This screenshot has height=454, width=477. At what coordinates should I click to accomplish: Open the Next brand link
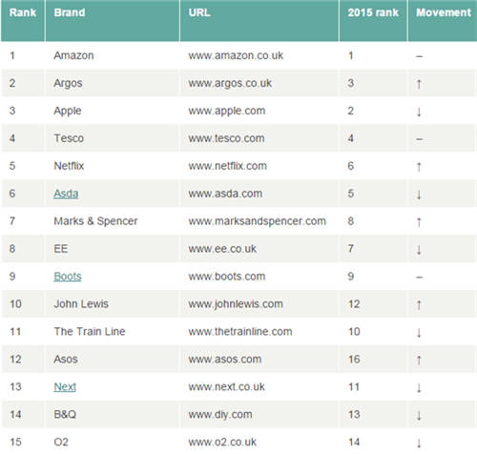pyautogui.click(x=65, y=386)
